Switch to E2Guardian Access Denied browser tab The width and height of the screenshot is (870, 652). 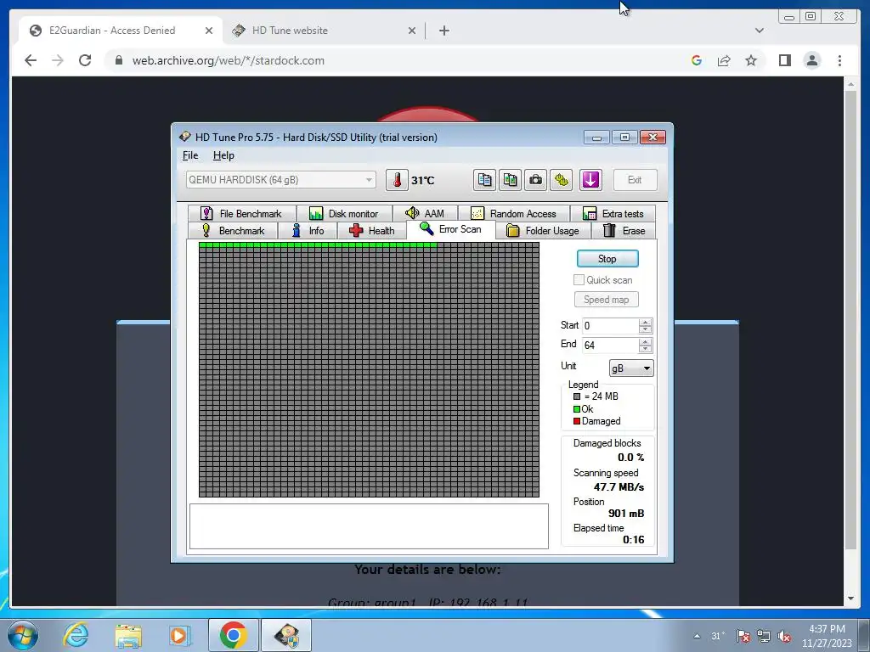click(119, 31)
